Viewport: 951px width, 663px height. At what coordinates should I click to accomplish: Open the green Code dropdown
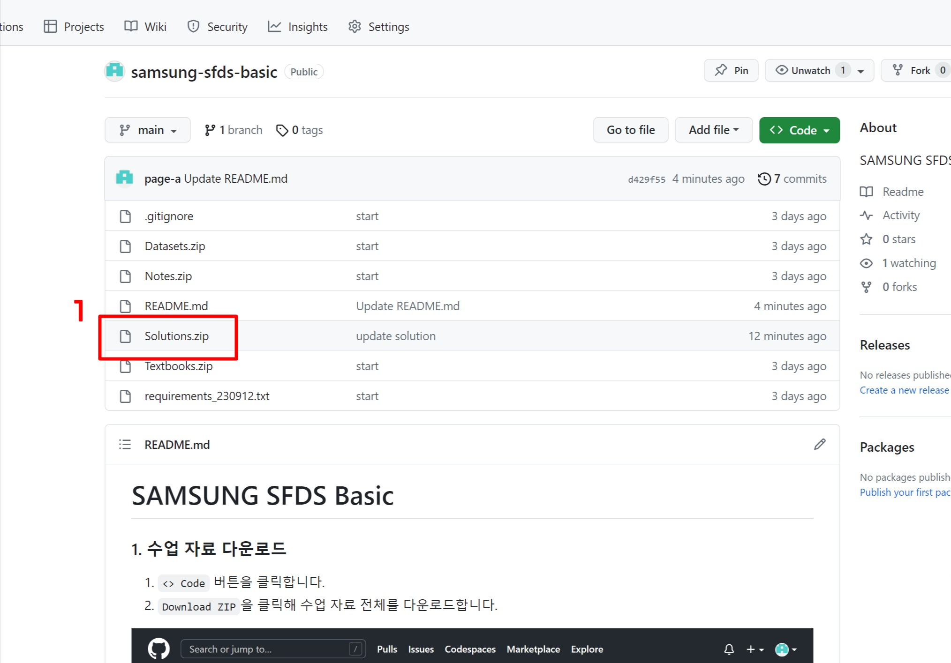[799, 130]
